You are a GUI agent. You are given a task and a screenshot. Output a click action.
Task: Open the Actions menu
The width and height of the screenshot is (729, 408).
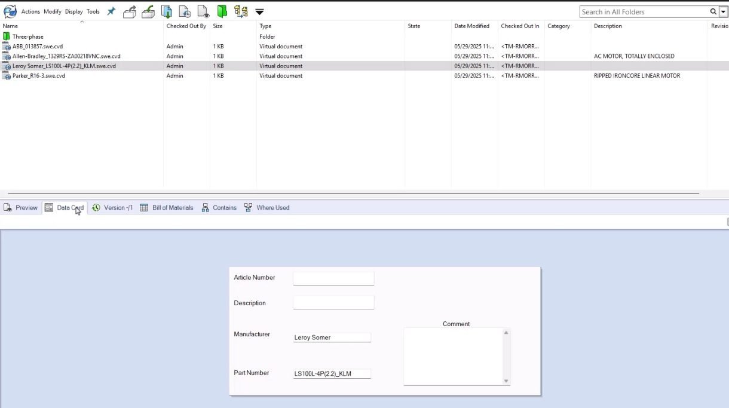[30, 11]
